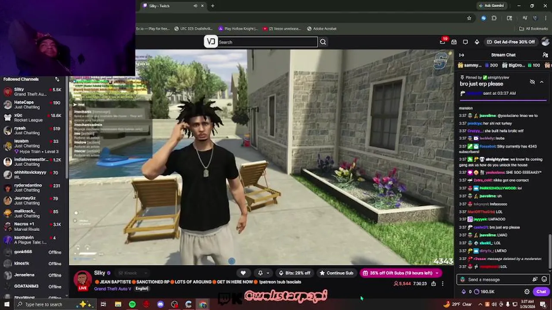Image resolution: width=552 pixels, height=310 pixels.
Task: Mute the Silky - Twitch tab audio
Action: pos(195,6)
